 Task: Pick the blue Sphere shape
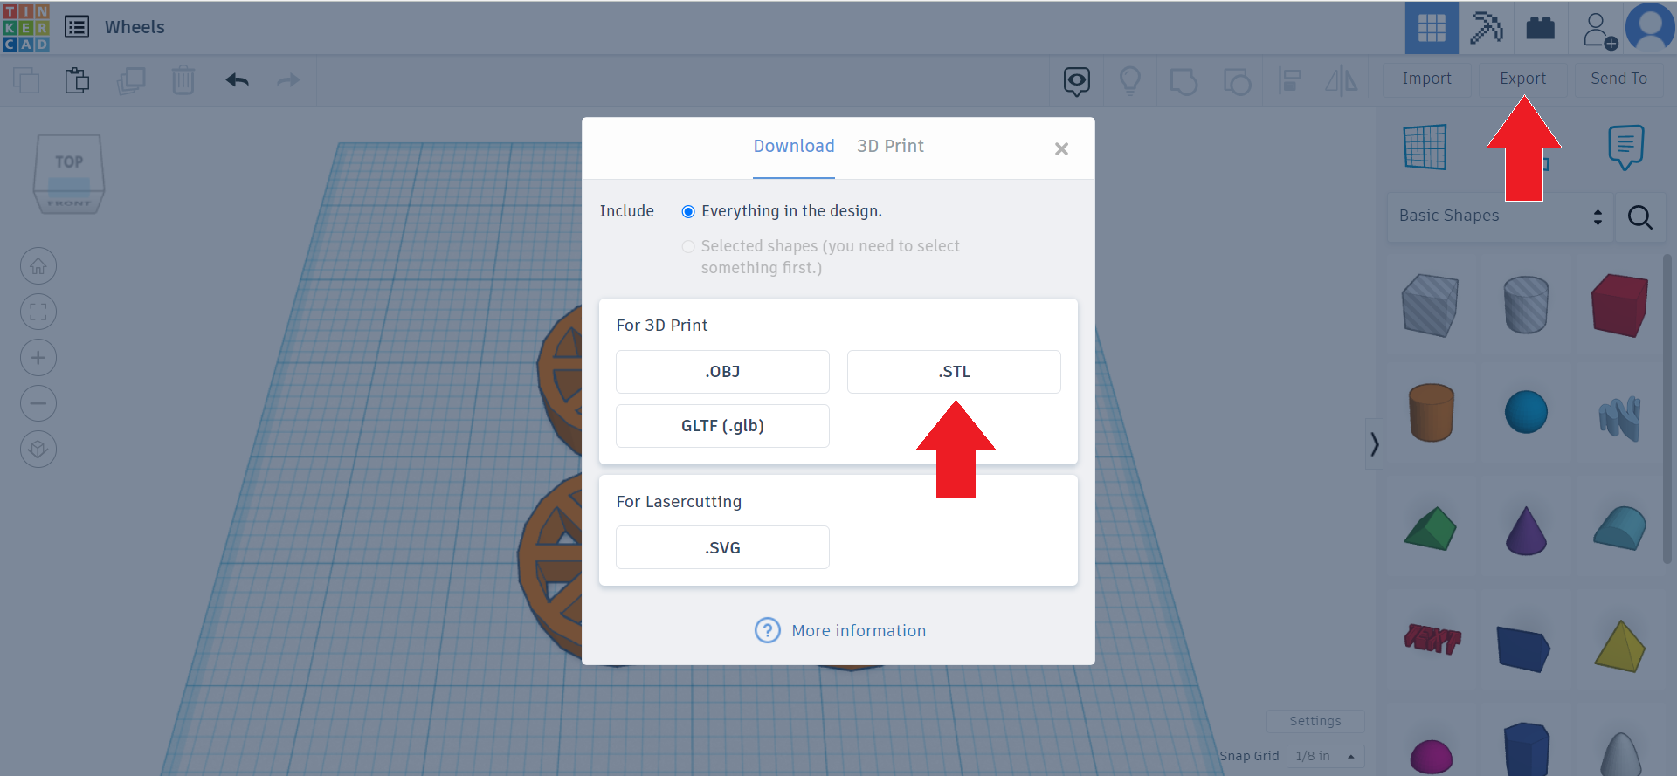tap(1526, 412)
